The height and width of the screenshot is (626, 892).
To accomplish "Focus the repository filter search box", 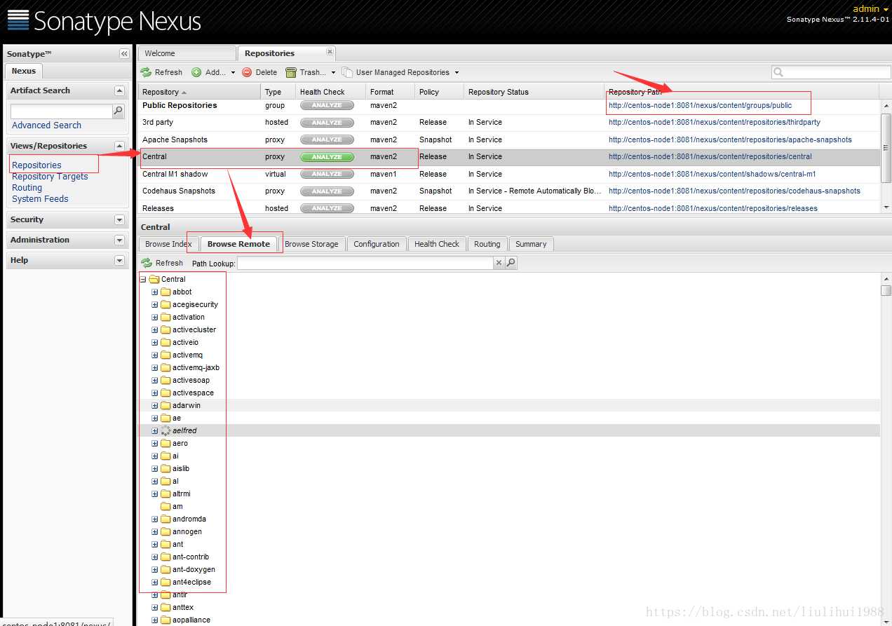I will [x=831, y=72].
